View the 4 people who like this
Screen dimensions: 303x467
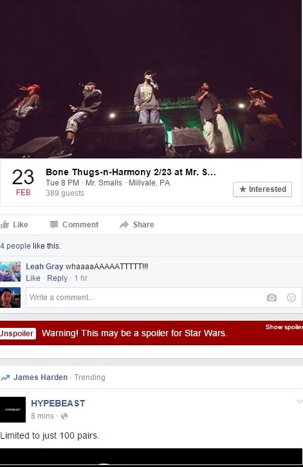(x=15, y=246)
